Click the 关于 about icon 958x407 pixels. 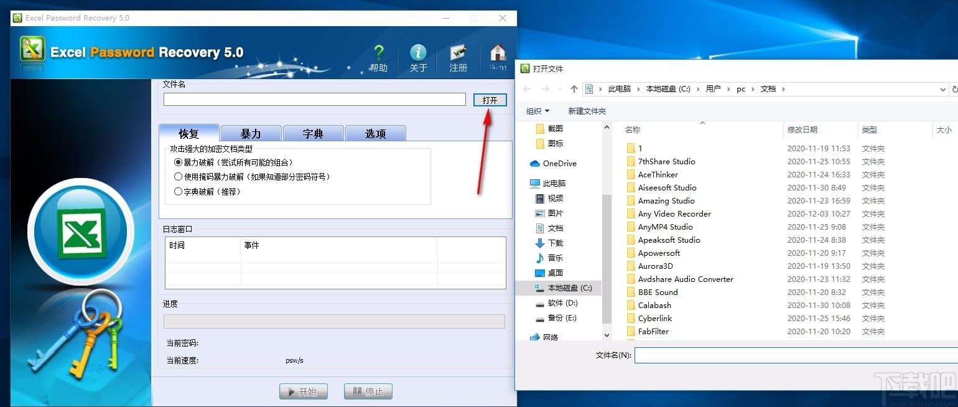click(419, 58)
